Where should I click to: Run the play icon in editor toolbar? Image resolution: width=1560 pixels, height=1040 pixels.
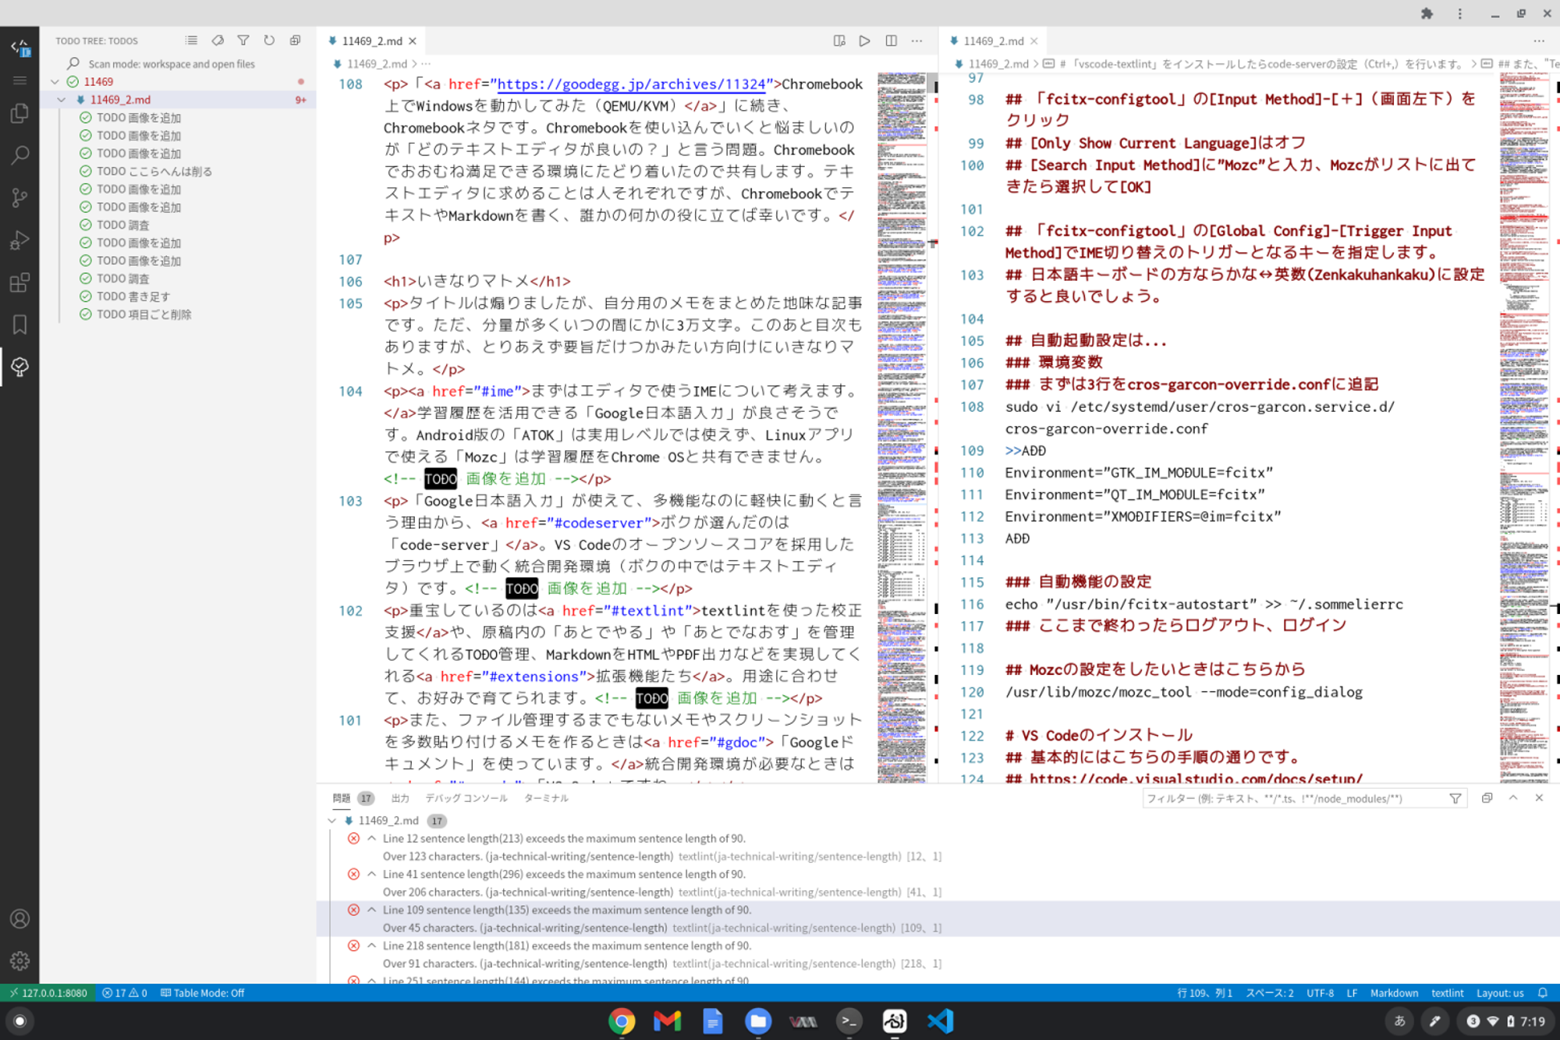865,41
